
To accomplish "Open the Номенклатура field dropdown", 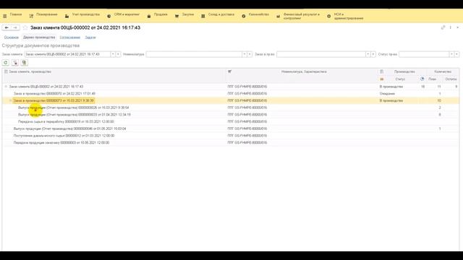I will [245, 54].
